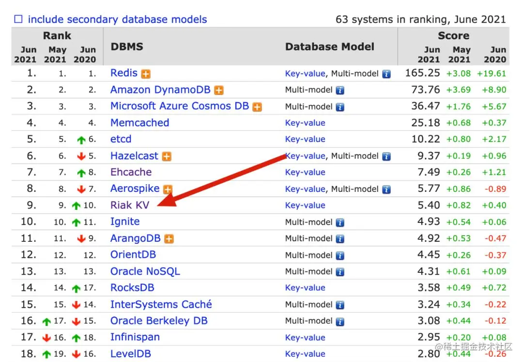The height and width of the screenshot is (362, 523).
Task: Click the Multi-model text in the Redis row
Action: pyautogui.click(x=354, y=73)
